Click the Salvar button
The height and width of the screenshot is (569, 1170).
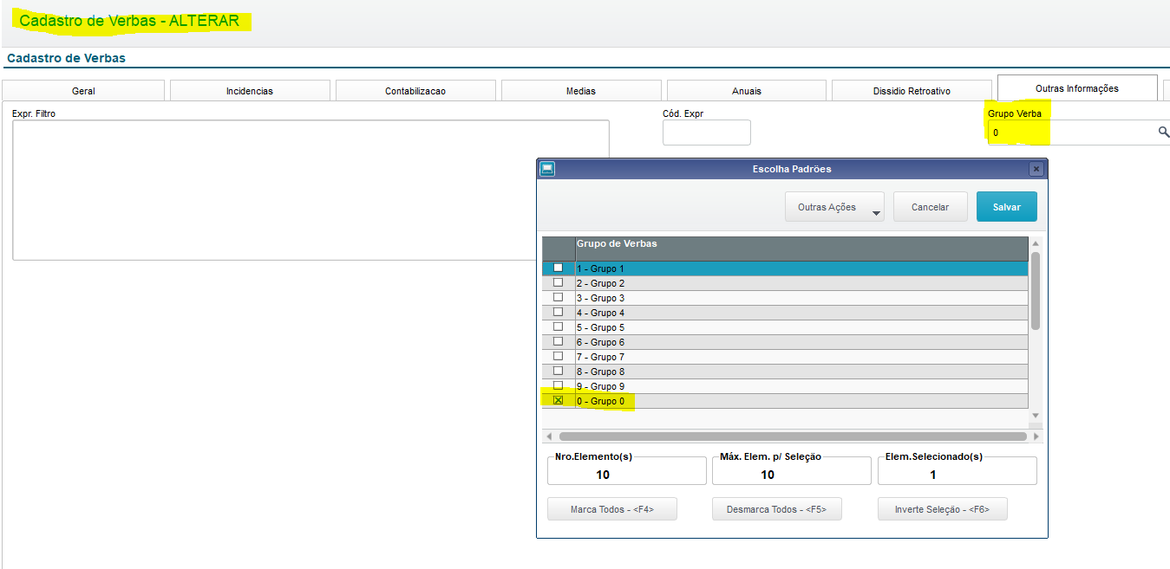pyautogui.click(x=1007, y=207)
